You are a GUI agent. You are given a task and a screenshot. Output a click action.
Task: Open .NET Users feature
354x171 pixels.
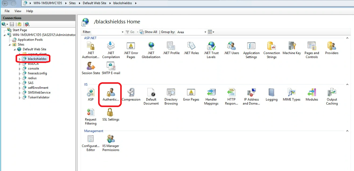pos(231,48)
